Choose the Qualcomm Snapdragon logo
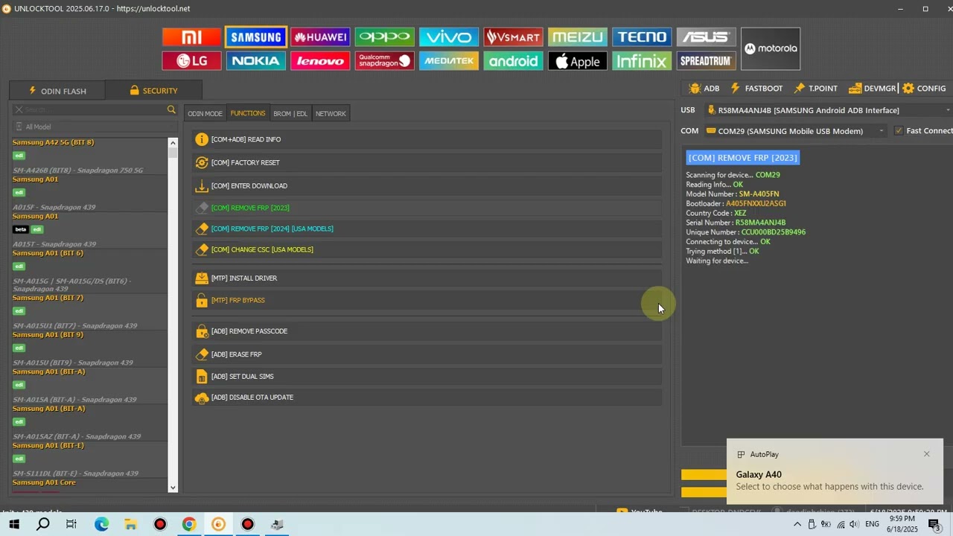The width and height of the screenshot is (953, 536). coord(385,61)
